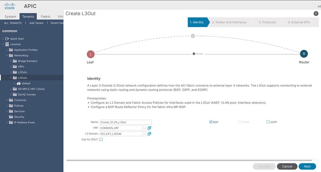The width and height of the screenshot is (321, 172).
Task: Enable the OSPF checkbox
Action: [268, 122]
